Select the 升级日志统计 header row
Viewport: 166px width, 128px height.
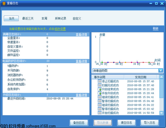point(46,95)
